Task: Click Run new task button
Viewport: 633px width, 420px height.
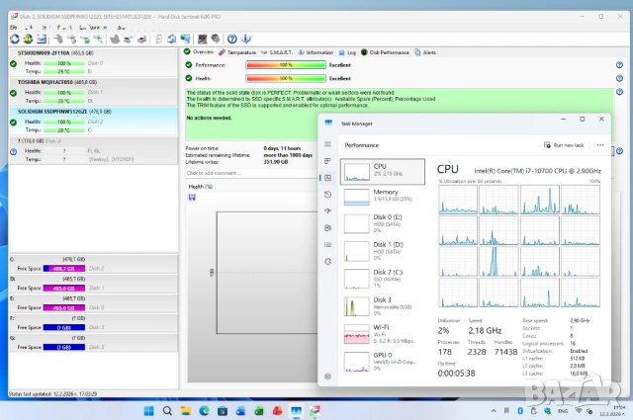Action: click(x=565, y=144)
